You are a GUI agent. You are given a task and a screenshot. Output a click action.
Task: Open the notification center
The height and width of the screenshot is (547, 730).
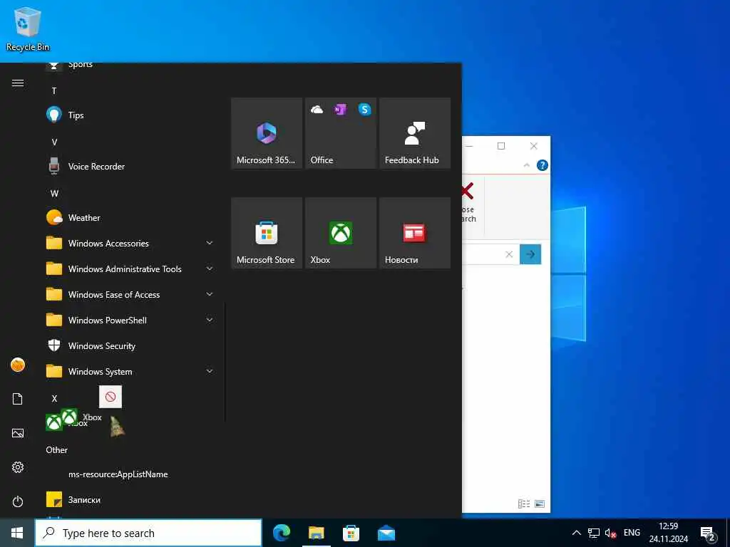point(708,533)
